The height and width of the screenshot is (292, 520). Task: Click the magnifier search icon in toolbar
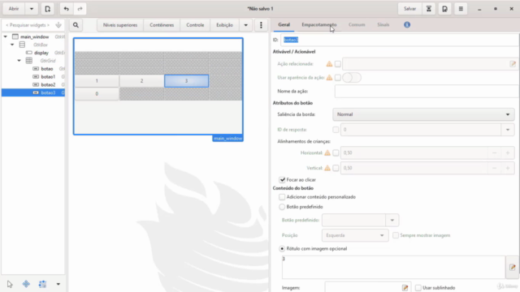[x=76, y=25]
